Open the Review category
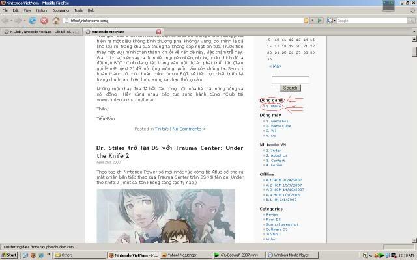This screenshot has width=417, height=260. pos(272,214)
